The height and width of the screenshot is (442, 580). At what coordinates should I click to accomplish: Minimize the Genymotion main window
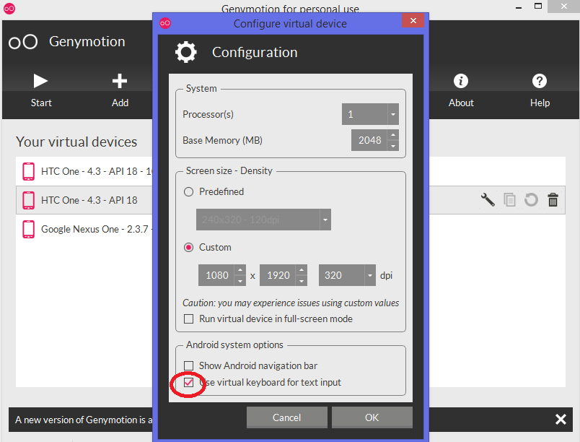(519, 6)
